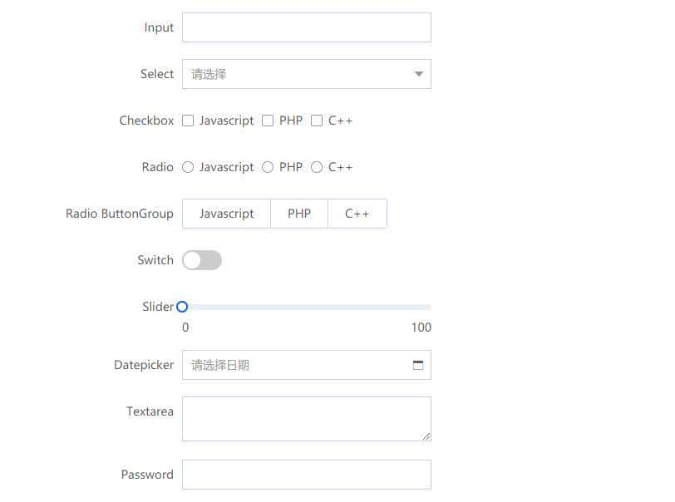Click inside the Input text field
Image resolution: width=675 pixels, height=502 pixels.
(x=306, y=27)
